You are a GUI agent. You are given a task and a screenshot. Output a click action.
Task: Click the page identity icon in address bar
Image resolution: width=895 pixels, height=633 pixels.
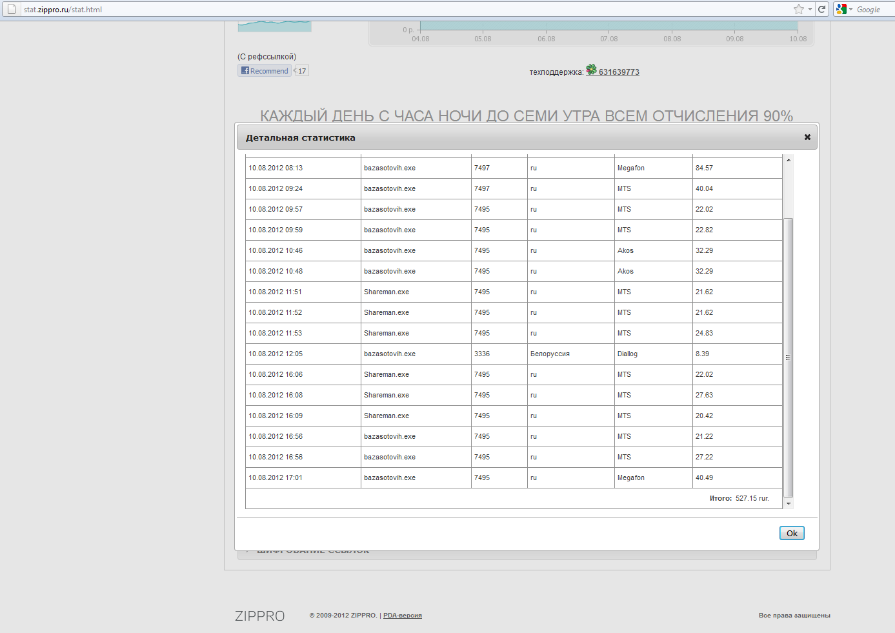(11, 9)
